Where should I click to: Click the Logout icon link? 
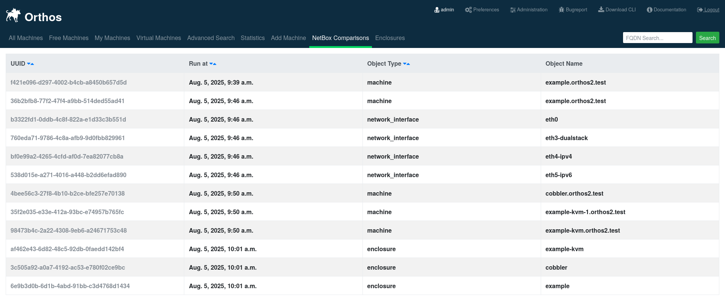coord(700,10)
